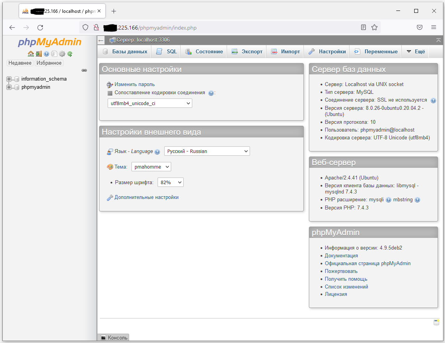Open the phpmyadmin database in sidebar
The image size is (445, 343).
tap(36, 87)
